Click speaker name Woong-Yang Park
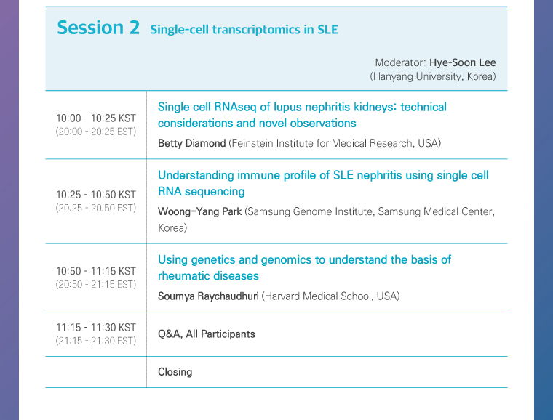553x420 pixels. pos(199,211)
